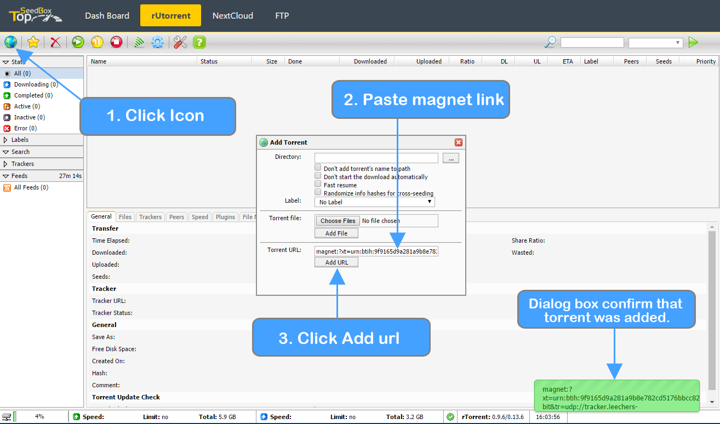The width and height of the screenshot is (720, 424).
Task: Open the Label dropdown showing No Label
Action: point(375,202)
